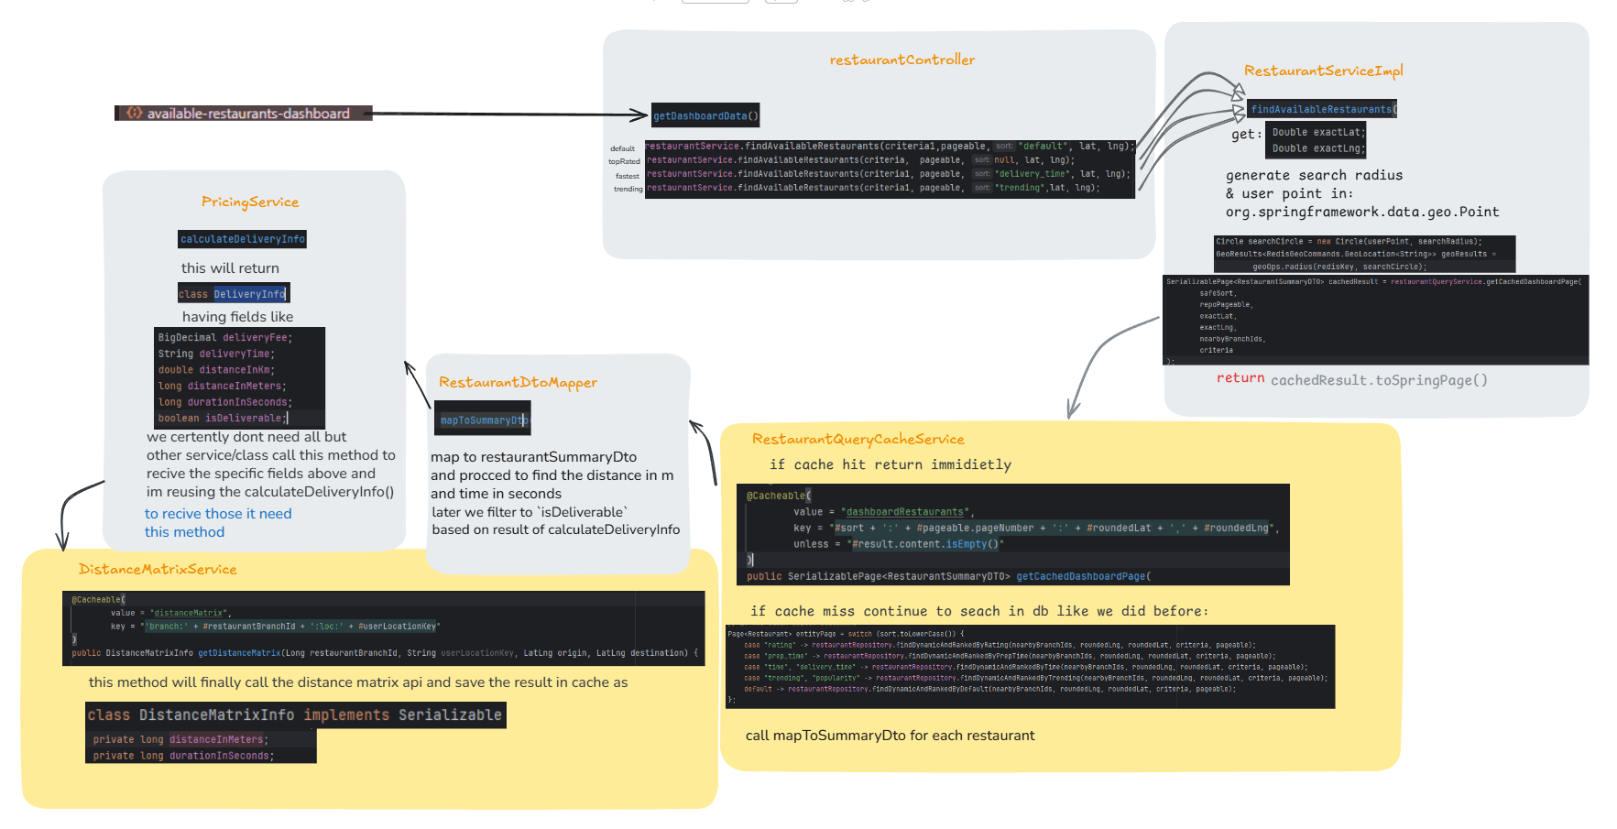Select the switch sort.toLowerCase code image
The height and width of the screenshot is (829, 1617).
pos(1030,667)
